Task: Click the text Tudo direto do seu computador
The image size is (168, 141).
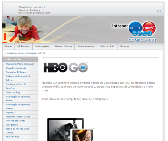Action: [x=75, y=99]
